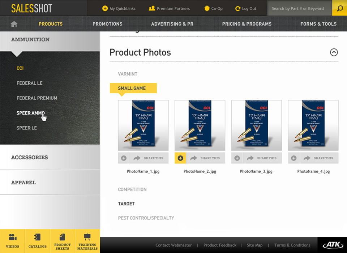Open the Co-Op link

click(217, 9)
